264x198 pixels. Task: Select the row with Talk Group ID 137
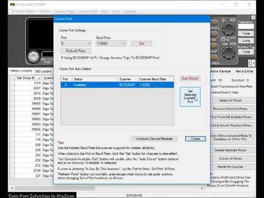31,134
